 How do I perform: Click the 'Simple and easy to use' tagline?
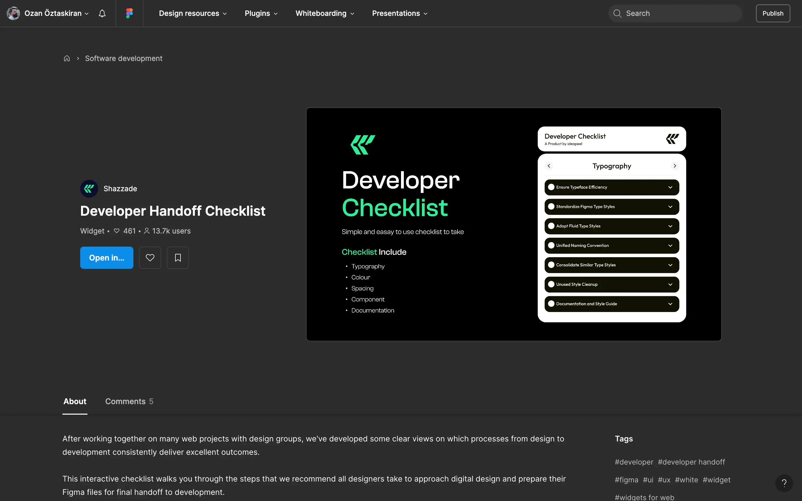(403, 232)
